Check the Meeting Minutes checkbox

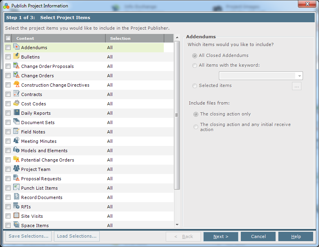pyautogui.click(x=8, y=141)
